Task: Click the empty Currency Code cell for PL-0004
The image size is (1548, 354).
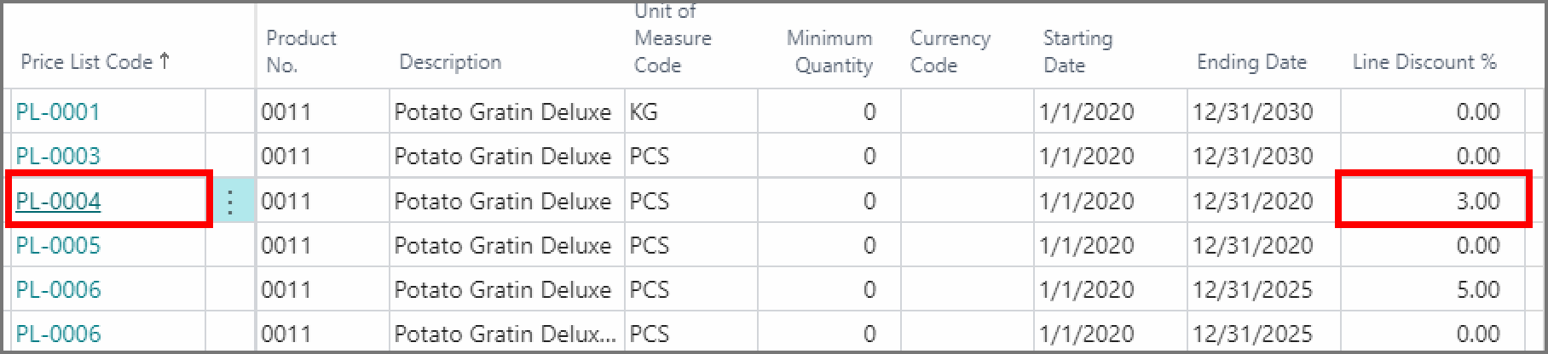Action: point(967,202)
